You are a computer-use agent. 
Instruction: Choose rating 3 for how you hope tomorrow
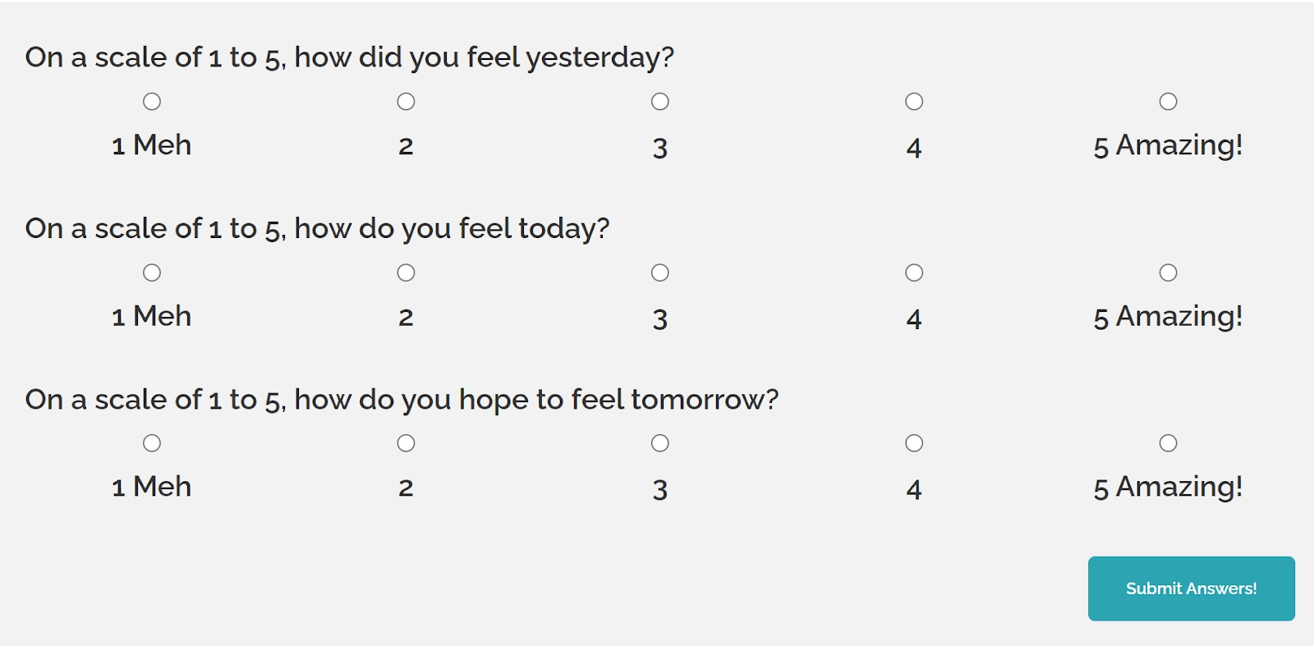pyautogui.click(x=660, y=443)
